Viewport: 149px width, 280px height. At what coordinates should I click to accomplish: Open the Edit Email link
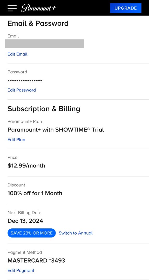coord(18,54)
